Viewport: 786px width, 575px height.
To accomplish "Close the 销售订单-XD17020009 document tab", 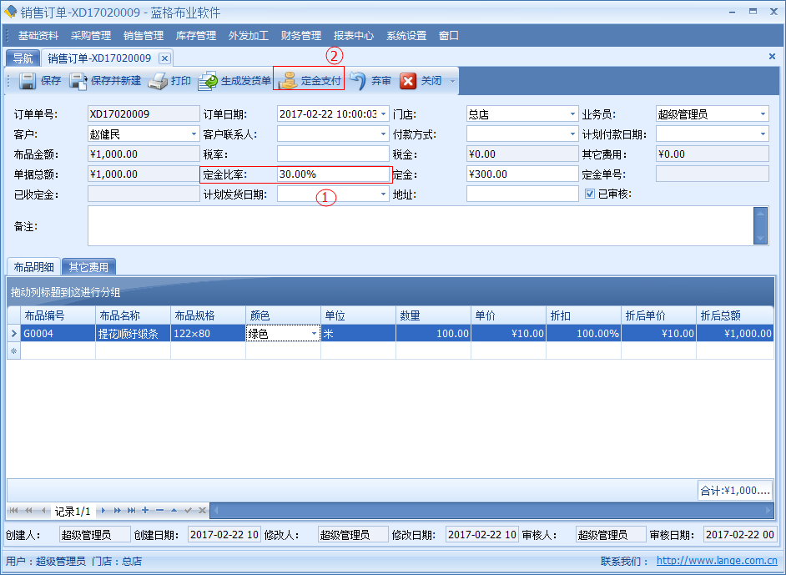I will 164,58.
